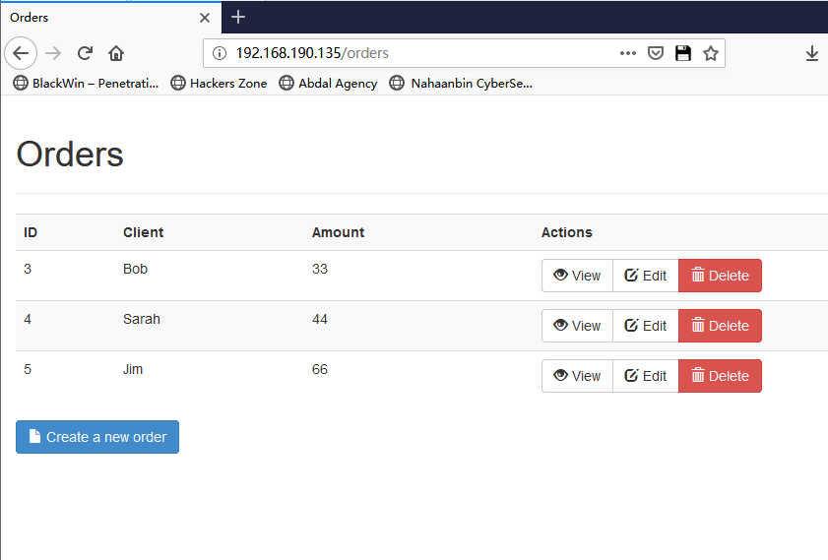Open the browser home page icon
Image resolution: width=828 pixels, height=560 pixels.
pos(116,53)
